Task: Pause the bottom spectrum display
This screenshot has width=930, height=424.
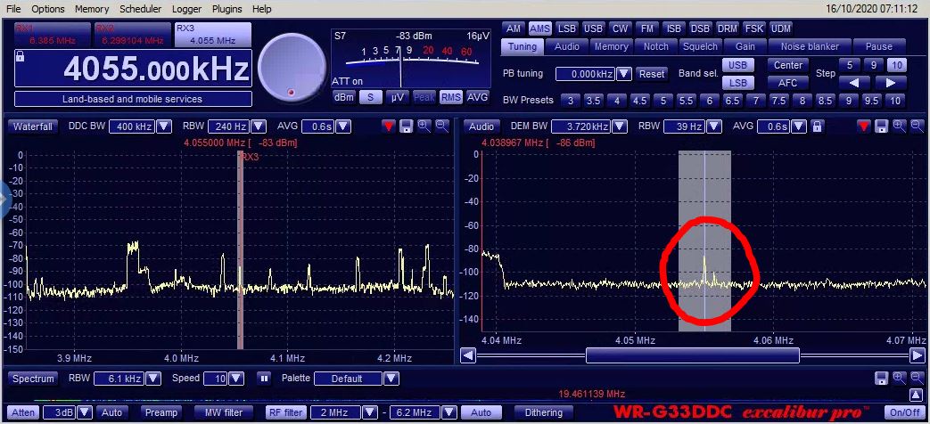Action: (264, 379)
